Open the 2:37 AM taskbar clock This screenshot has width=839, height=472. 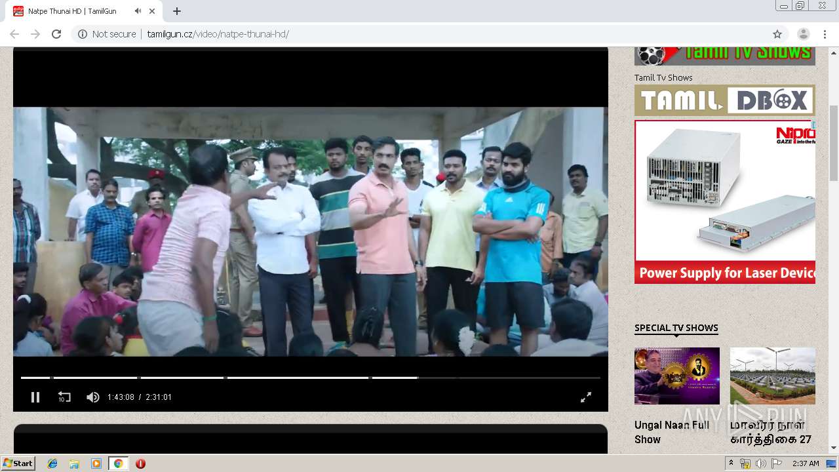(x=806, y=463)
